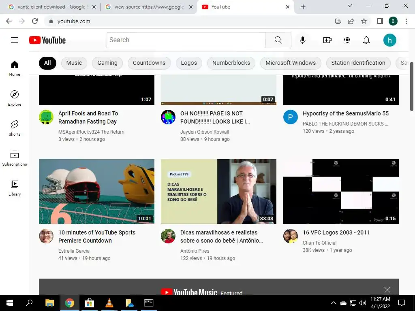The height and width of the screenshot is (311, 415).
Task: Open 'Hypocrisy of the SeamusMario 55' title
Action: click(346, 113)
